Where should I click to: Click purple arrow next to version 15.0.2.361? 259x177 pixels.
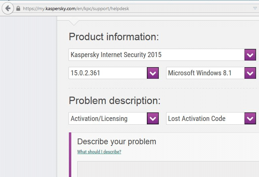coord(153,73)
